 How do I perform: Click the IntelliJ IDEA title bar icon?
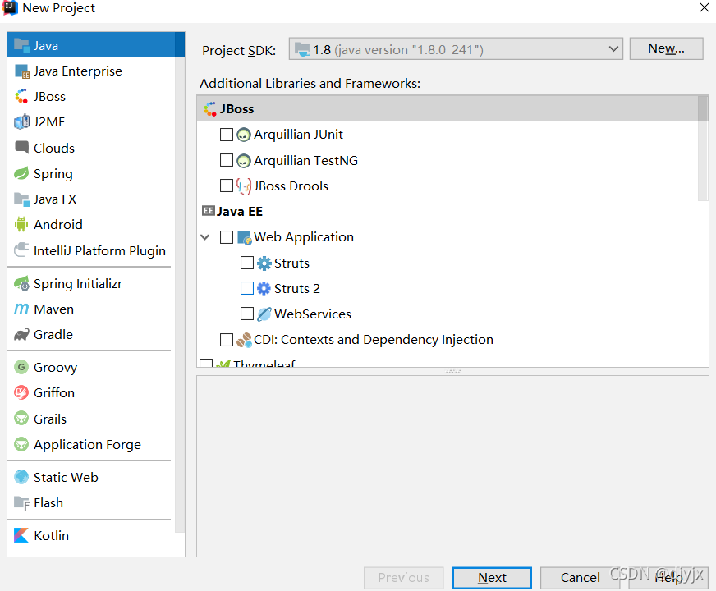tap(10, 7)
